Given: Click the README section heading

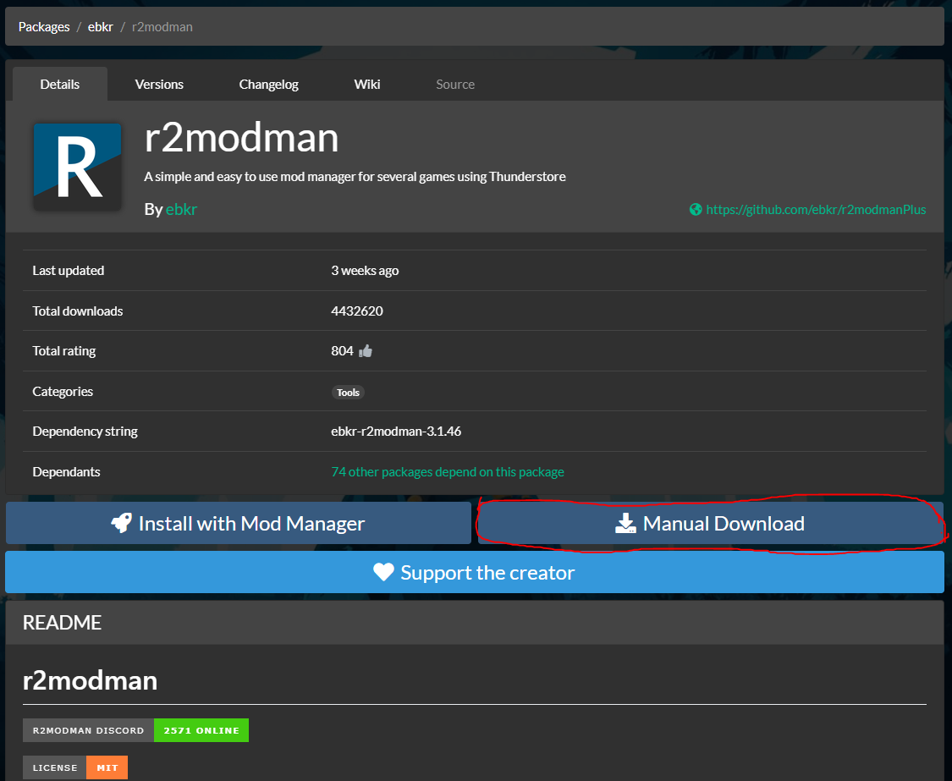Looking at the screenshot, I should pyautogui.click(x=62, y=623).
